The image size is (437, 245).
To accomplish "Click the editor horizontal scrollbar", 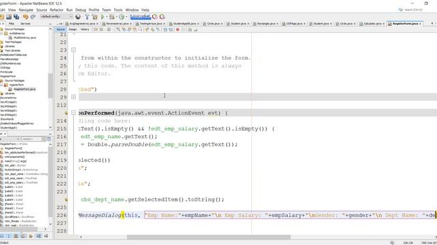I will (x=208, y=238).
